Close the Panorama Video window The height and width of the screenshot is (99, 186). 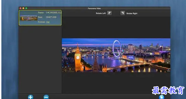(20, 8)
